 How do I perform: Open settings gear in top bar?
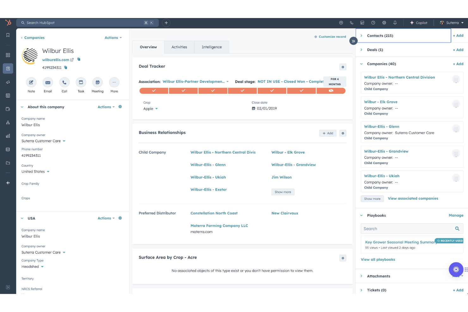coord(384,23)
